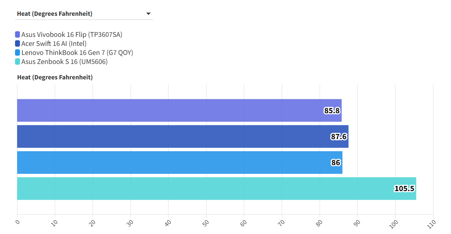Toggle the Asus Zenbook S 16 (UM5606) legend label
451x234 pixels.
point(64,62)
